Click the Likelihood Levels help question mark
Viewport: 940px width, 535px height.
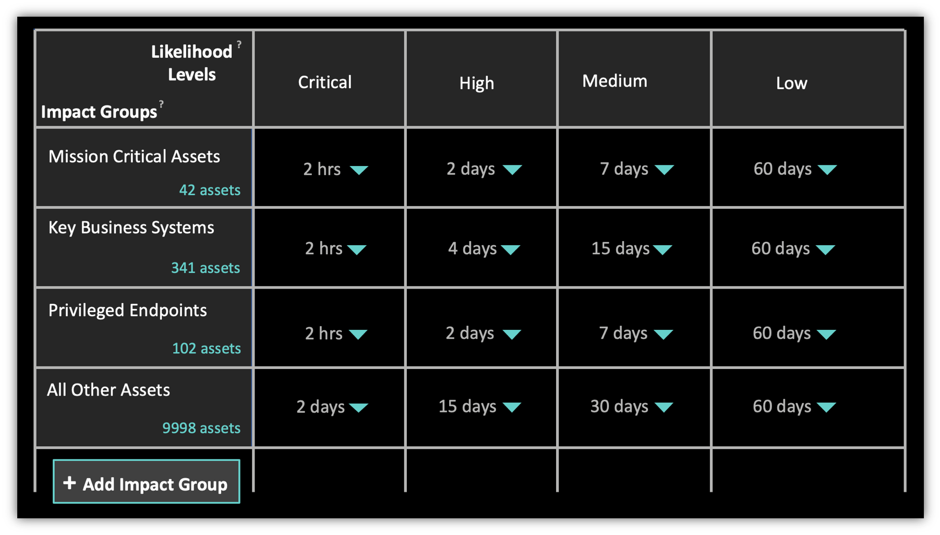click(239, 45)
